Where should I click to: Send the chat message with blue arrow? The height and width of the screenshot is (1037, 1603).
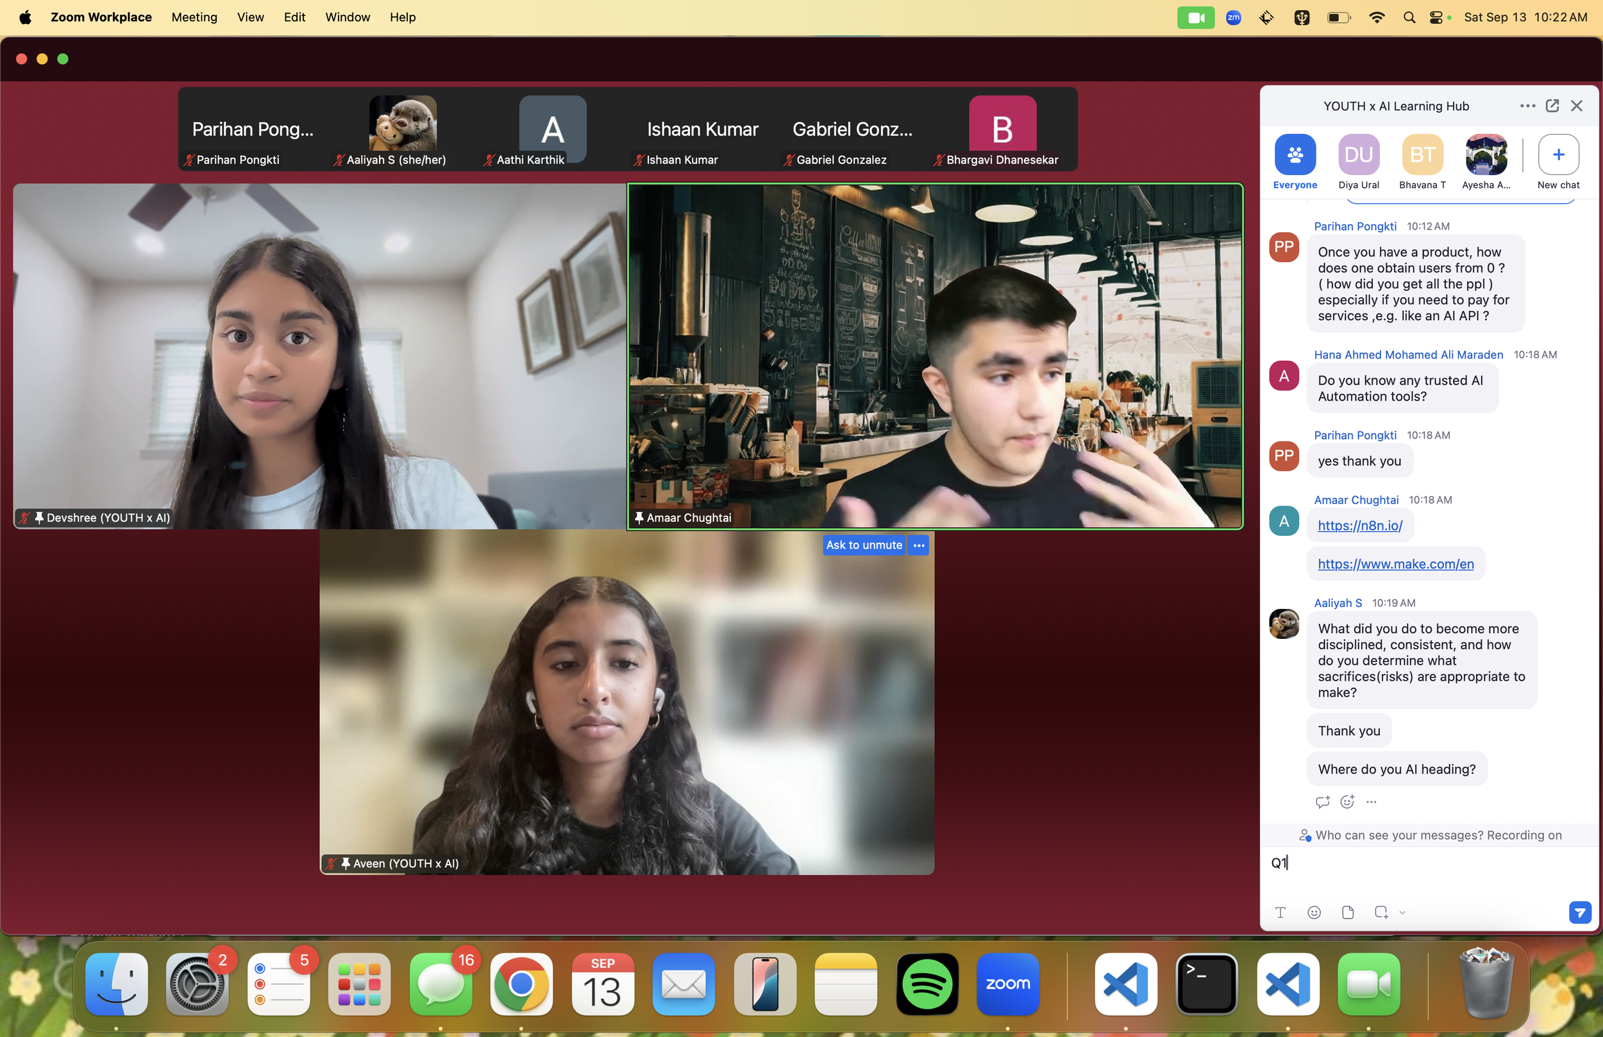[1579, 913]
